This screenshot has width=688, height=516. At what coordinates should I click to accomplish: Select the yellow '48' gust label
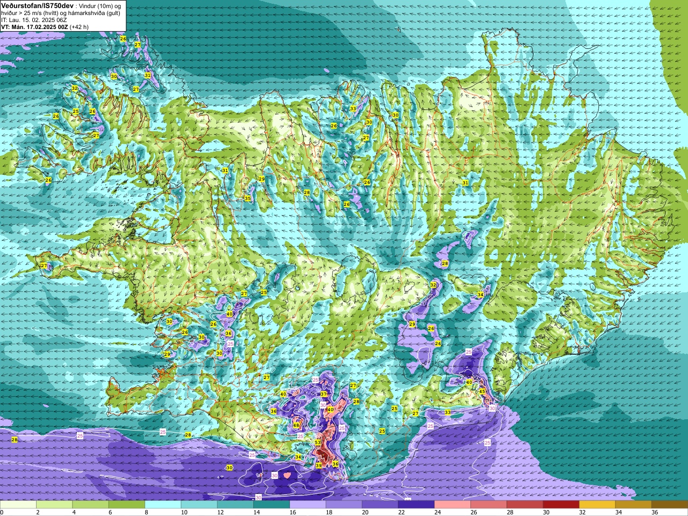tap(296, 425)
